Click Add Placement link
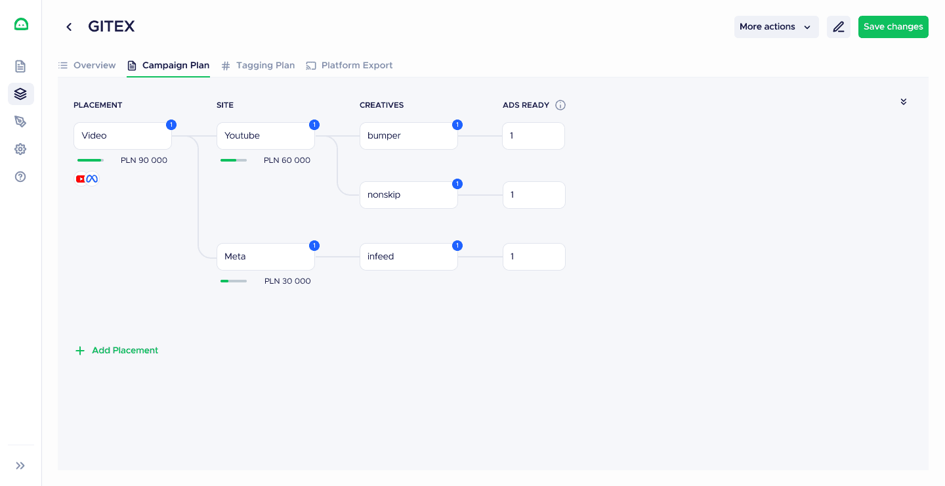 pos(117,351)
